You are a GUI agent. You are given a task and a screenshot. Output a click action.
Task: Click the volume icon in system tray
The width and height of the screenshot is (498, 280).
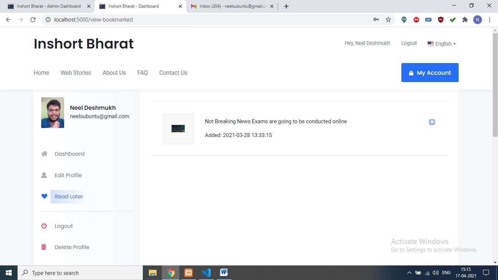(x=436, y=273)
